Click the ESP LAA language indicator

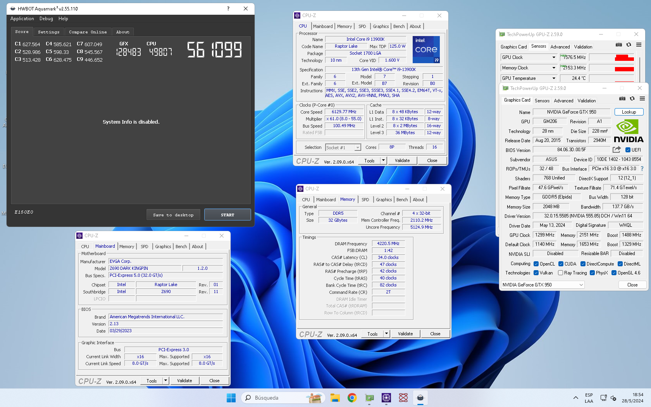pyautogui.click(x=589, y=398)
